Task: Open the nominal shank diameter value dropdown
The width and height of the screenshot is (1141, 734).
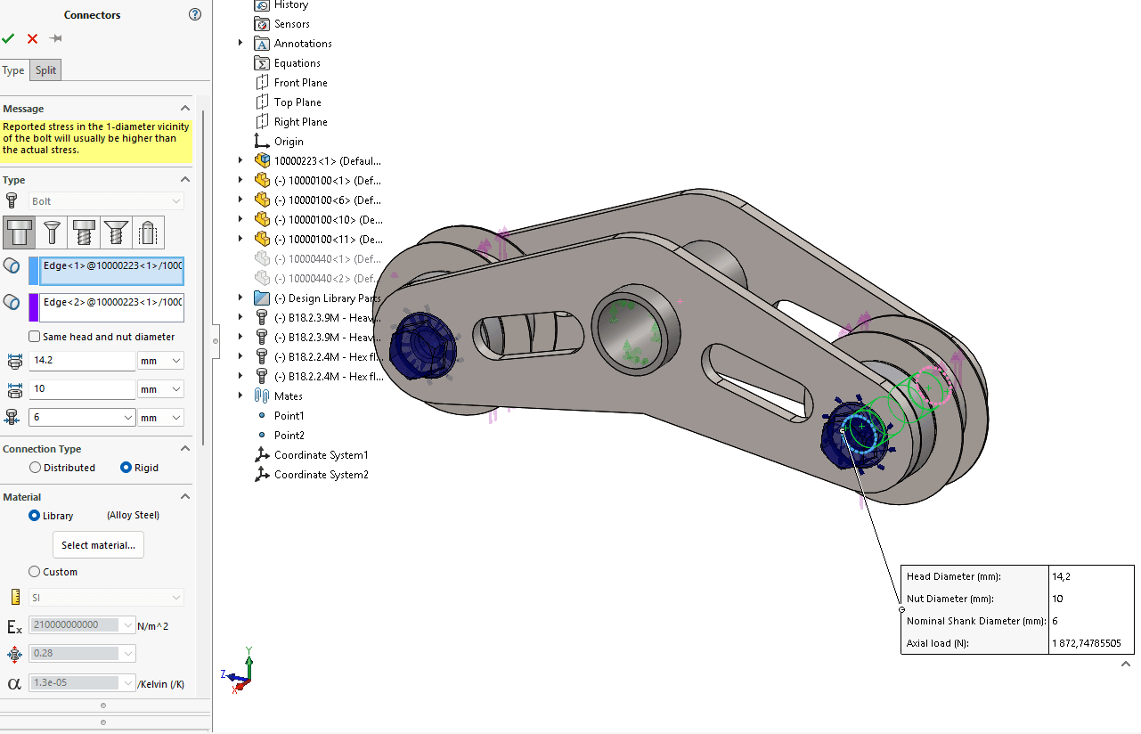Action: [127, 417]
